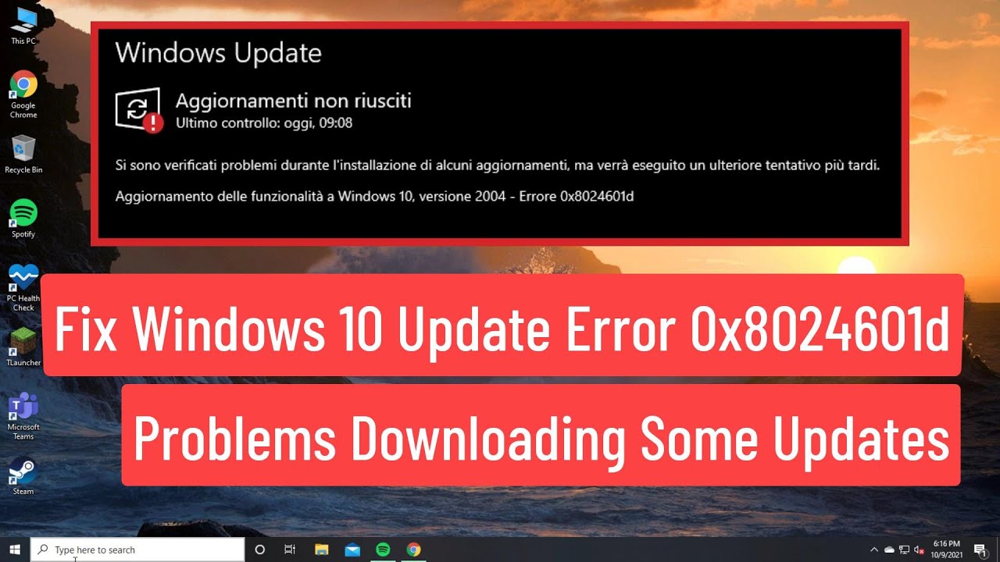Image resolution: width=1000 pixels, height=562 pixels.
Task: Open Spotify from the taskbar
Action: point(383,550)
